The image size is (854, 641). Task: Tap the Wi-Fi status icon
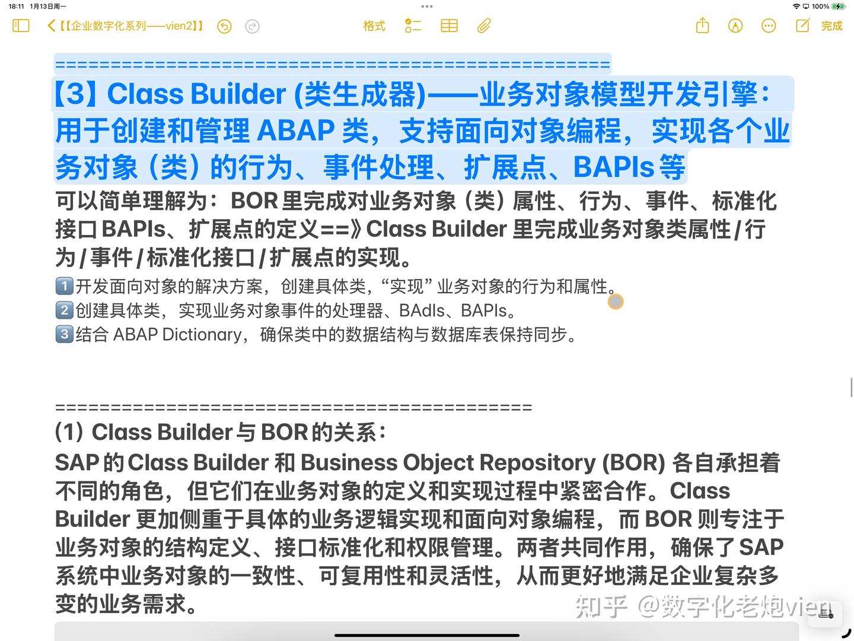click(795, 7)
